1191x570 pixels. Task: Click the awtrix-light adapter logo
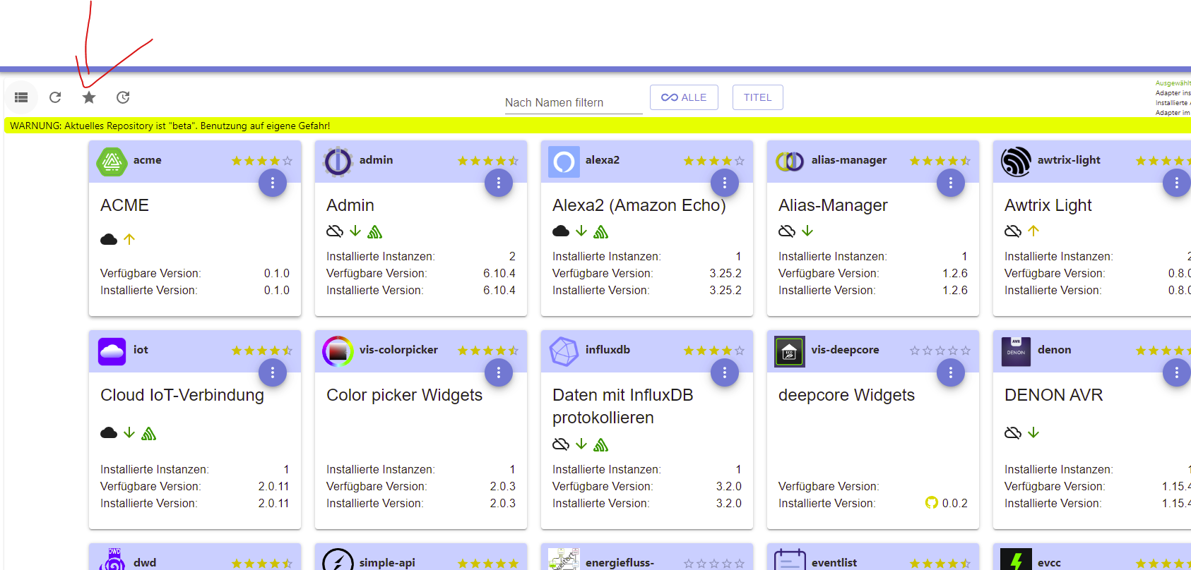(x=1016, y=162)
